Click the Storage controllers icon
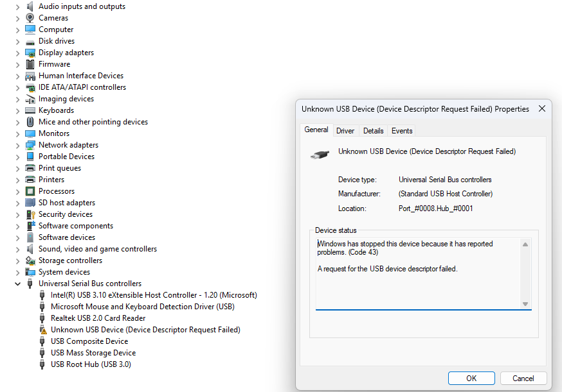 30,260
